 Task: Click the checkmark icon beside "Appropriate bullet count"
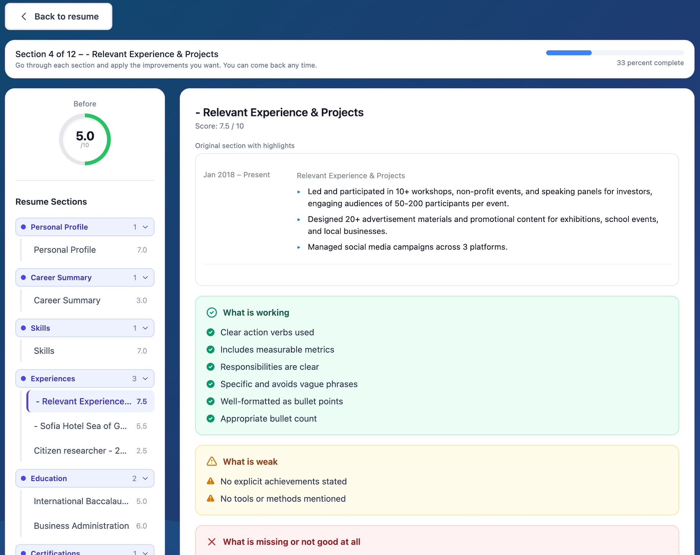211,419
